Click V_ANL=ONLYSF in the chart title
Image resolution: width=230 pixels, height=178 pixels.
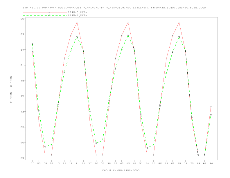94,8
